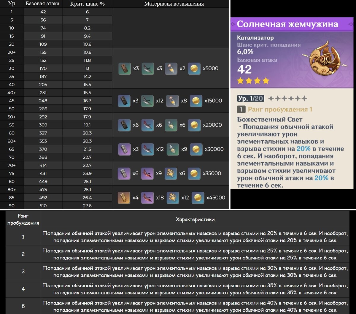Click the knife material icon in the x5000 row
Screen dimensions: 356x314
(x=148, y=69)
